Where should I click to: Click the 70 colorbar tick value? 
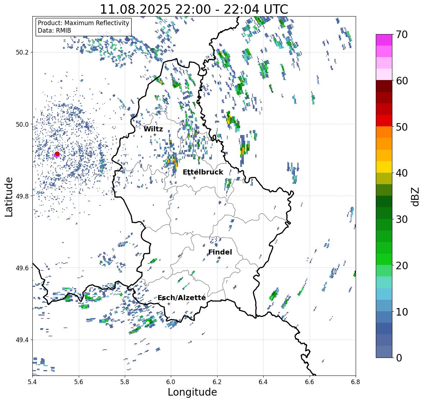(x=402, y=34)
